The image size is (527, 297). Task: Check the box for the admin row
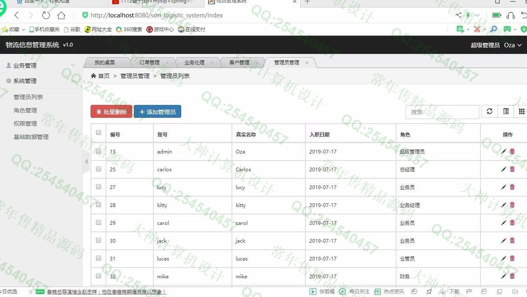point(99,151)
